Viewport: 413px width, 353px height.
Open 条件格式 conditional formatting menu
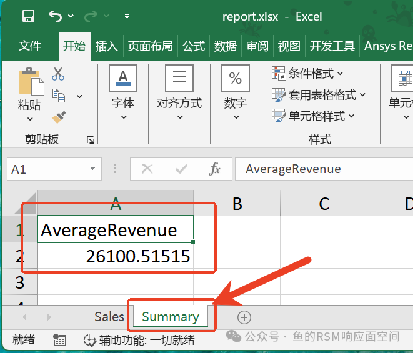[x=307, y=73]
